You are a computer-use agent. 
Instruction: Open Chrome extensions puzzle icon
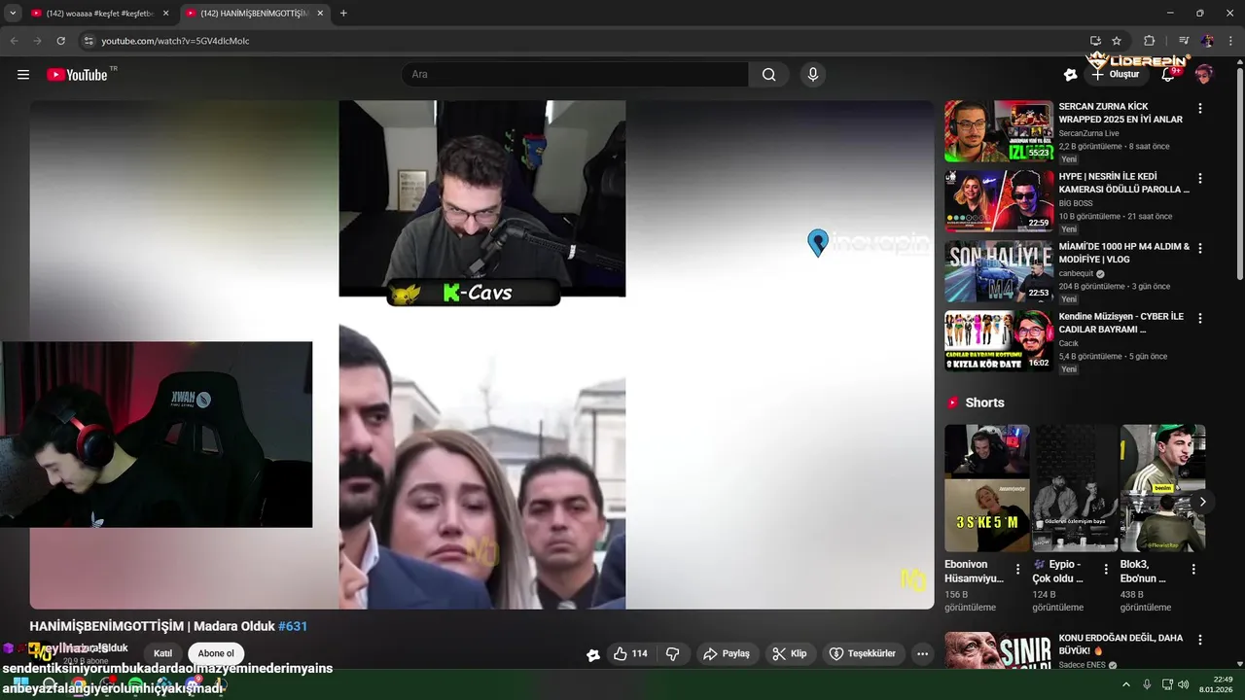(1149, 41)
